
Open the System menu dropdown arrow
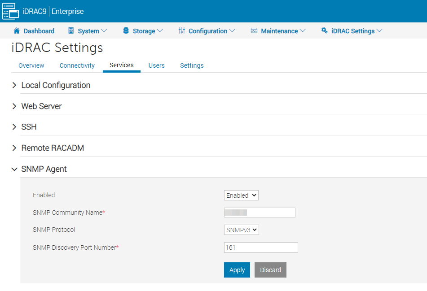point(104,31)
